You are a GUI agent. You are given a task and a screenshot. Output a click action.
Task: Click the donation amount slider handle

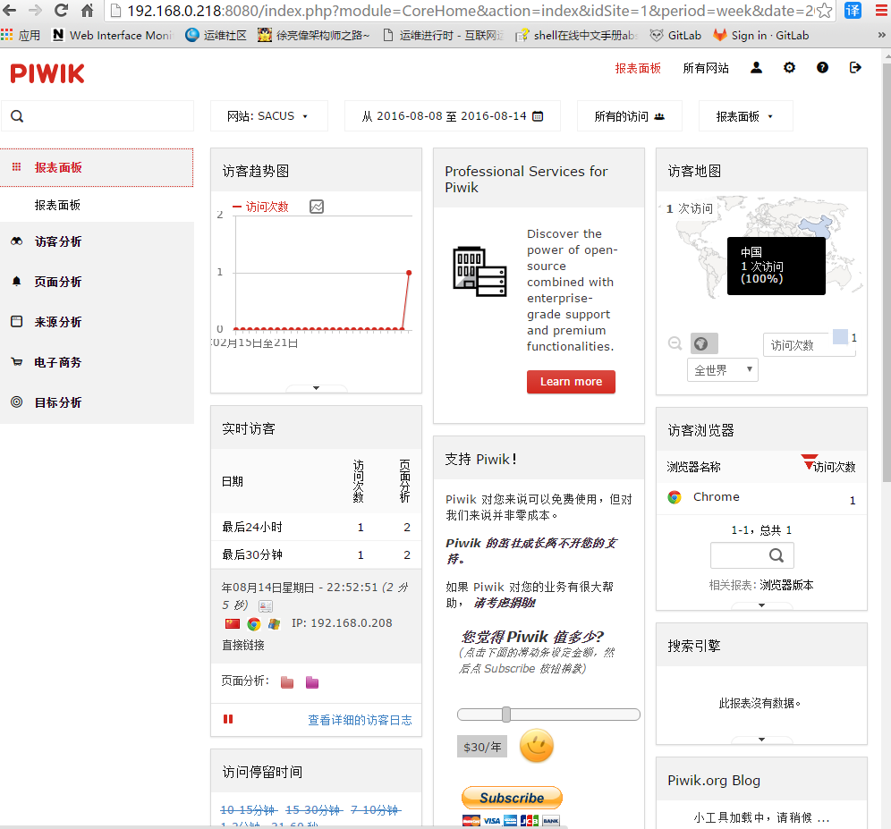pyautogui.click(x=505, y=715)
